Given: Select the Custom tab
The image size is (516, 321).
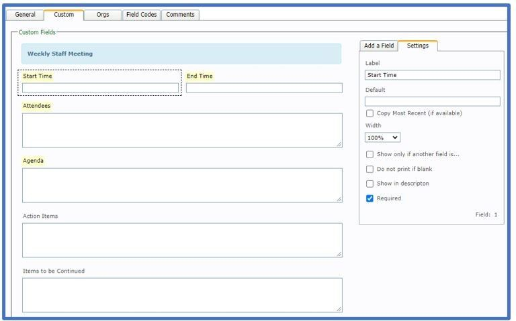Looking at the screenshot, I should click(x=64, y=15).
